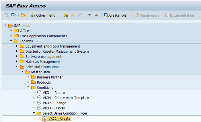Screen dimensions: 201x122
Task: Select the VK31 - Create entry
Action: [x=54, y=93]
